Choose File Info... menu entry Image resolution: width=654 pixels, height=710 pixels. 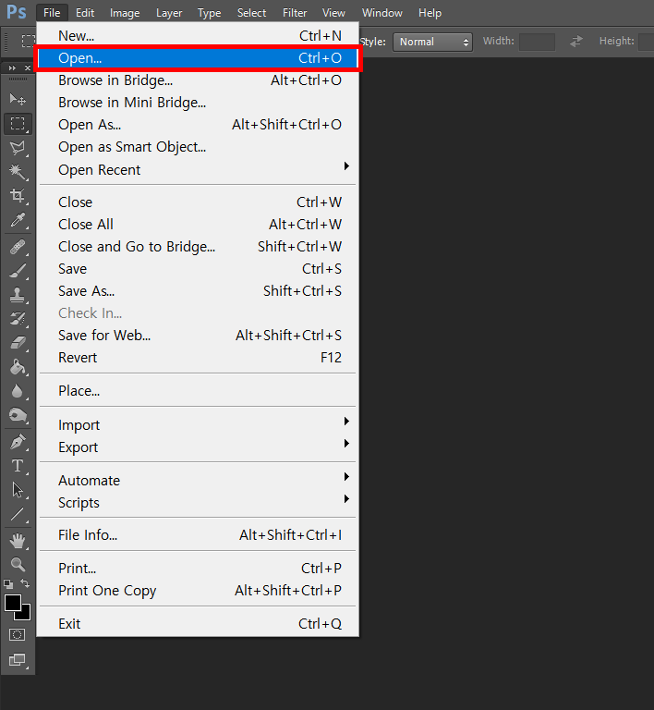(198, 534)
